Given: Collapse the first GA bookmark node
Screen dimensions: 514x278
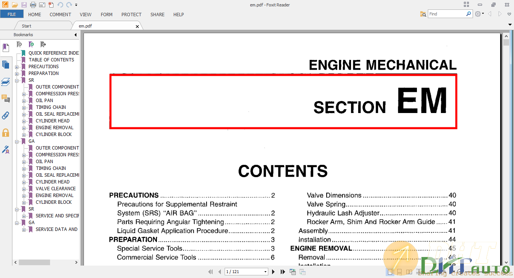Looking at the screenshot, I should (x=17, y=141).
